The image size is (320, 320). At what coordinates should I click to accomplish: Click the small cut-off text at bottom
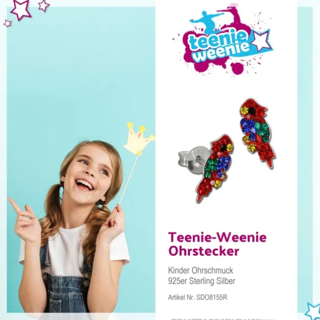tap(223, 319)
